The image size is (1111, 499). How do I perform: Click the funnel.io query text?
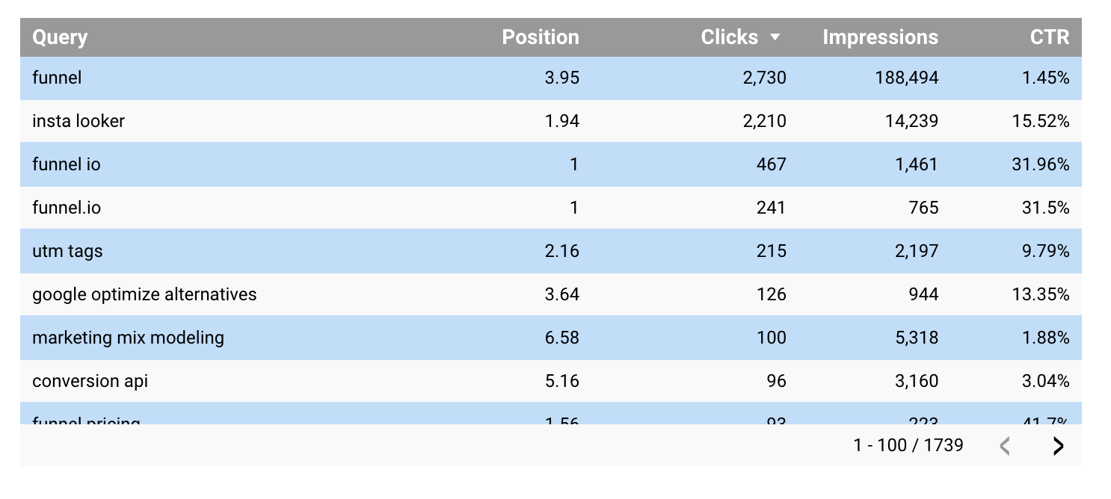pyautogui.click(x=67, y=208)
